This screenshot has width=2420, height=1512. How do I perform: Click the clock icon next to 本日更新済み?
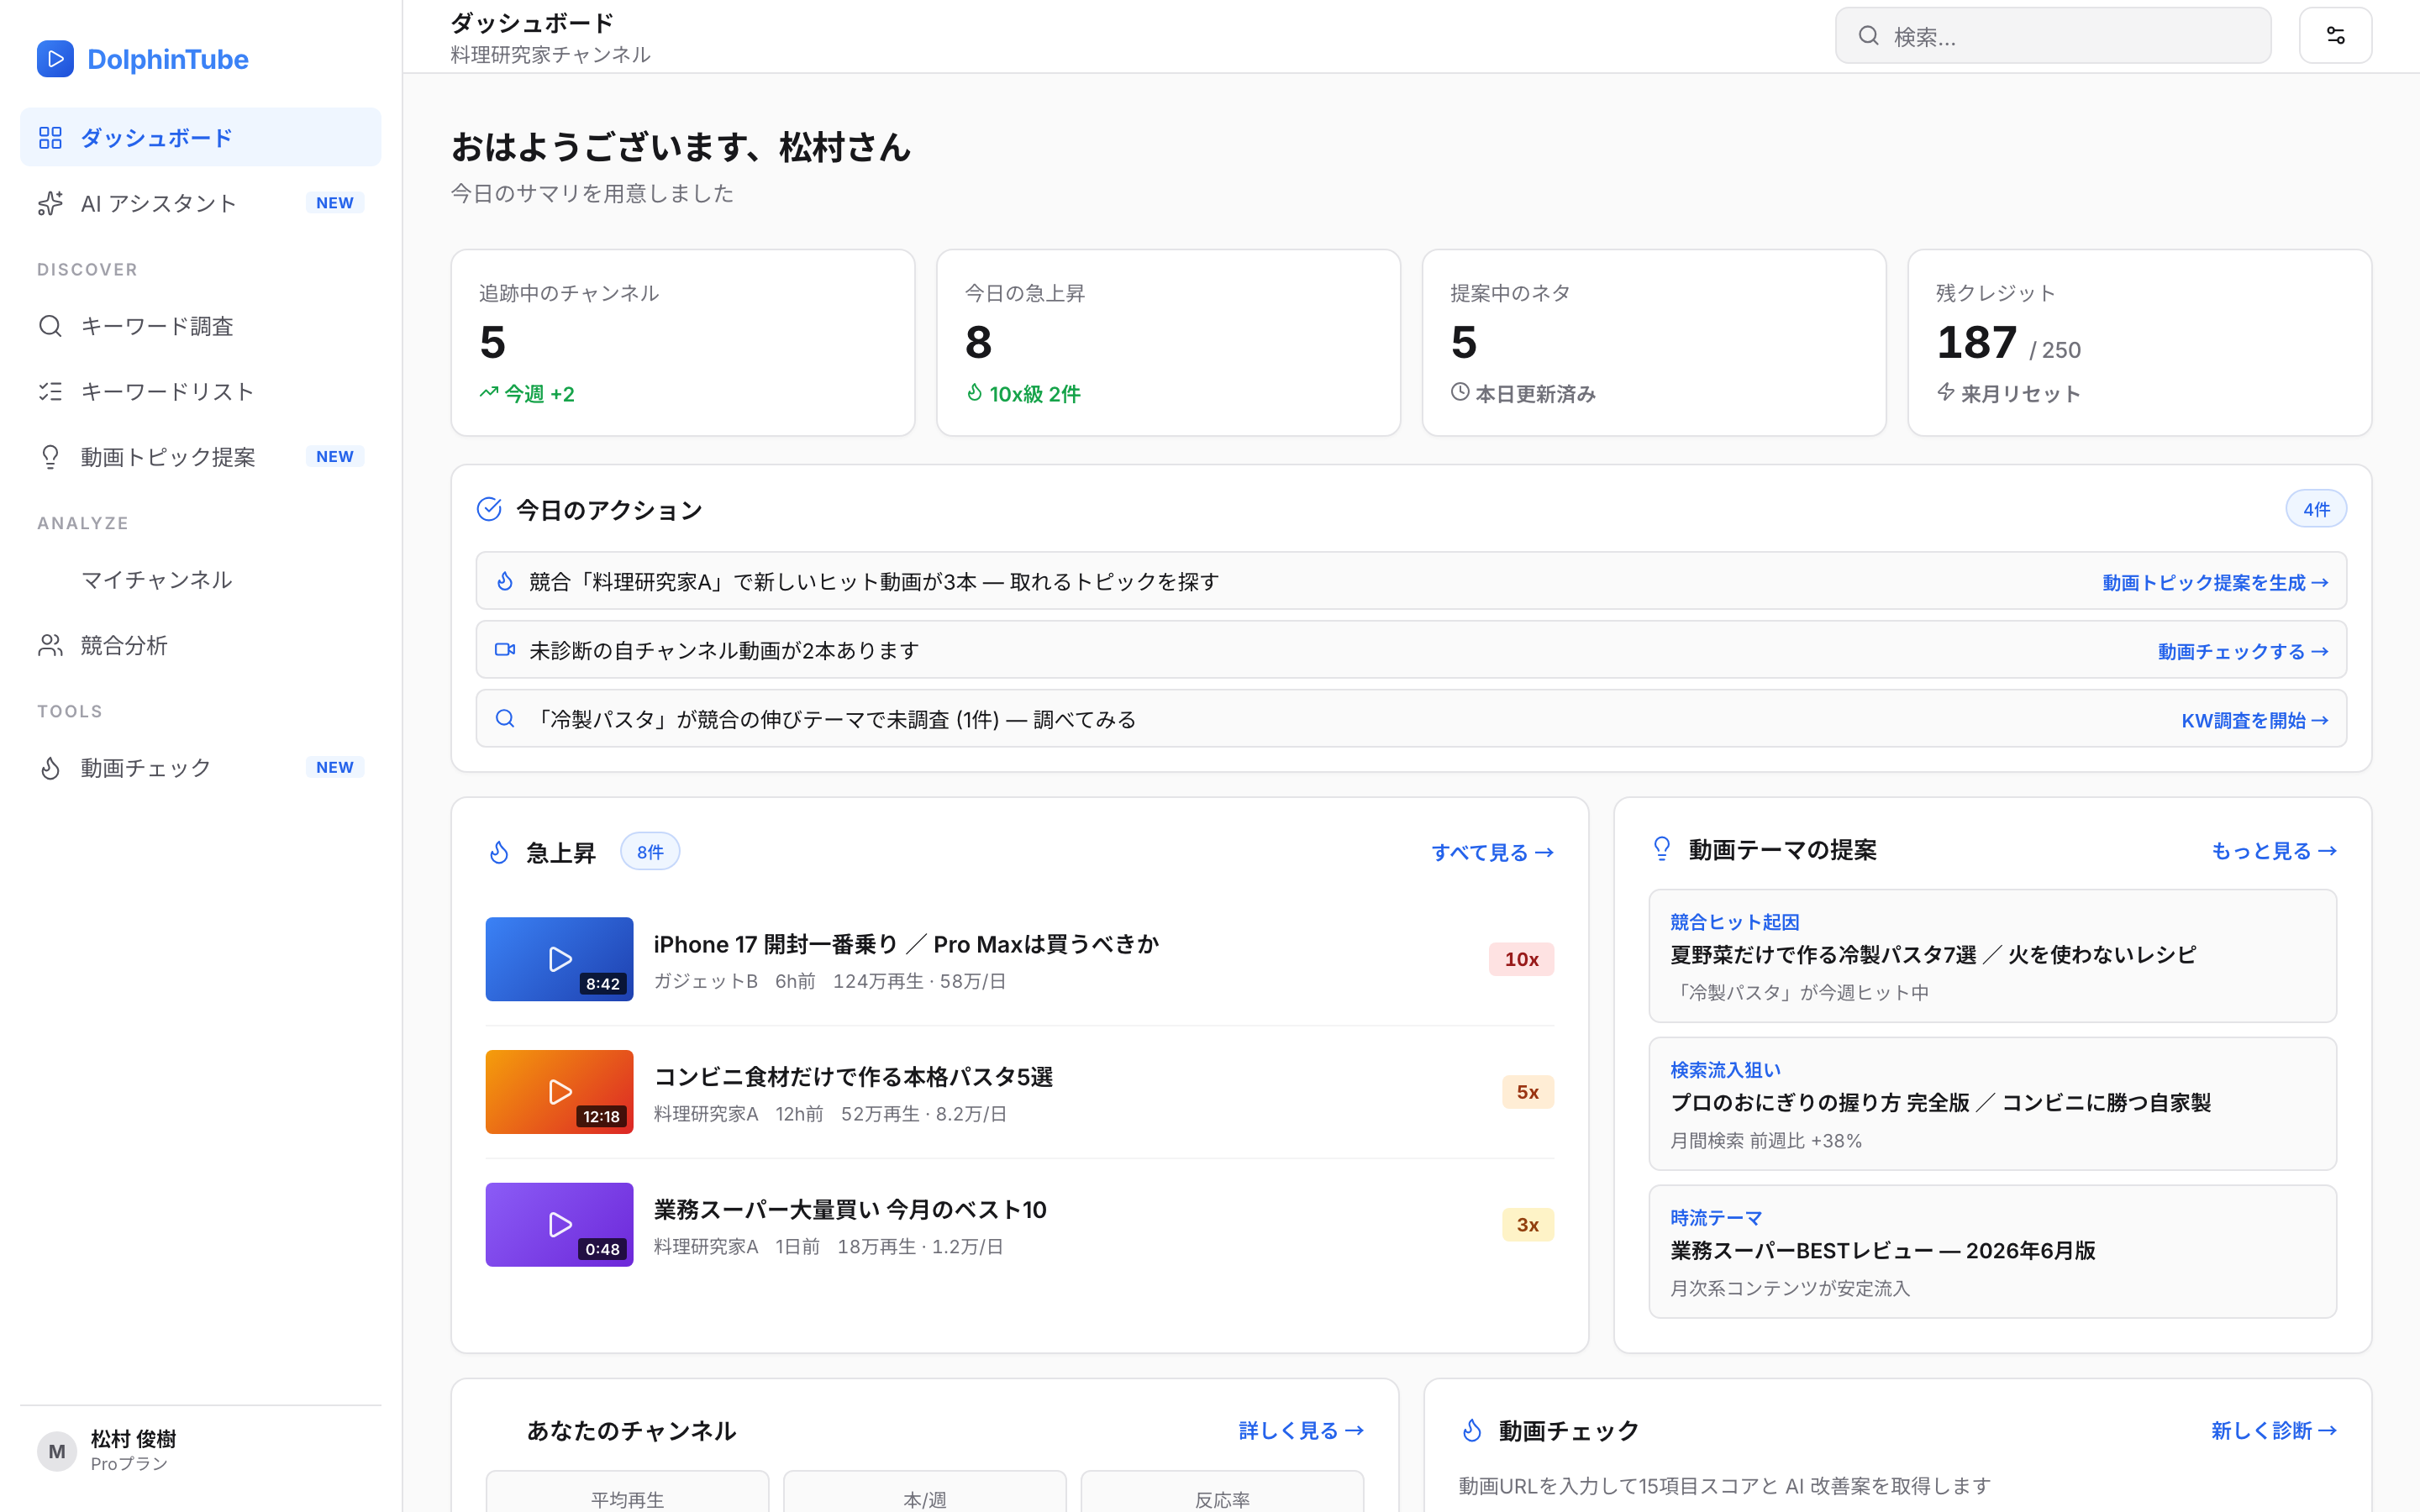[x=1460, y=392]
